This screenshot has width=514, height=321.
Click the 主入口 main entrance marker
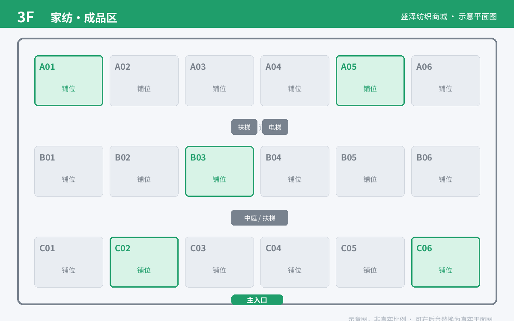click(257, 300)
